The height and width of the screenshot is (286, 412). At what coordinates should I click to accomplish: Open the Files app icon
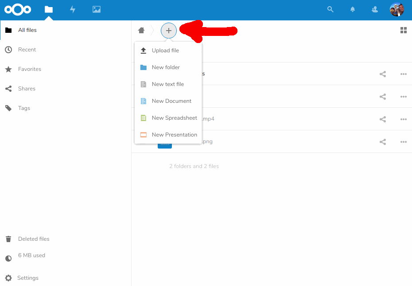[x=48, y=9]
